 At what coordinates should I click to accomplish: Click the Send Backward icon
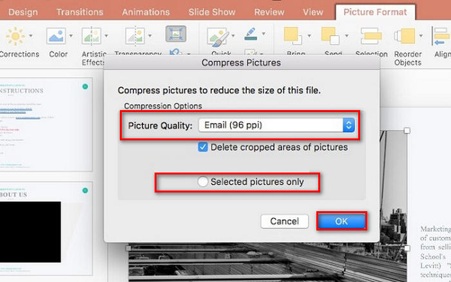331,36
